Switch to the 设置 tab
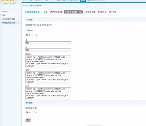Screen dimensions: 146x126 click(x=45, y=12)
